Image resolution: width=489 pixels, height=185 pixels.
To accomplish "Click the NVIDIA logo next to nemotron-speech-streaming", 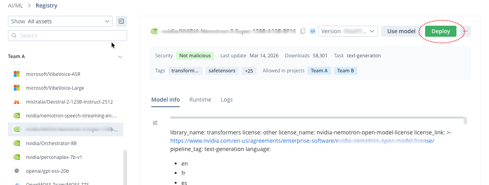I will pos(17,115).
